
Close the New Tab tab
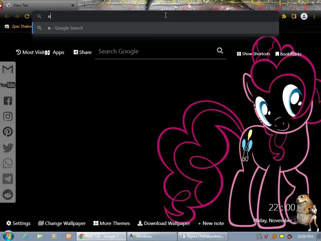pyautogui.click(x=73, y=5)
